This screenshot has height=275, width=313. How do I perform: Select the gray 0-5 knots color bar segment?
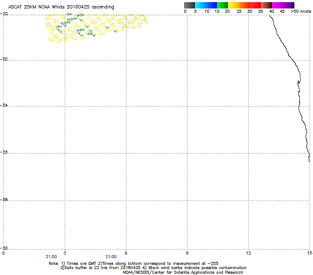(x=189, y=5)
